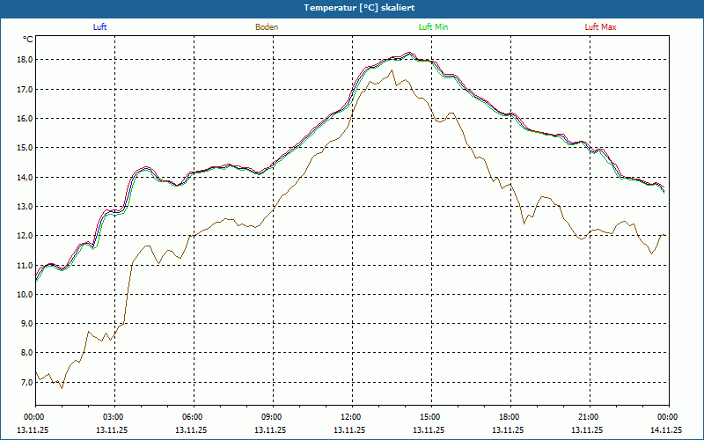The width and height of the screenshot is (704, 440).
Task: Click the 12:00 time axis label
Action: [x=351, y=417]
